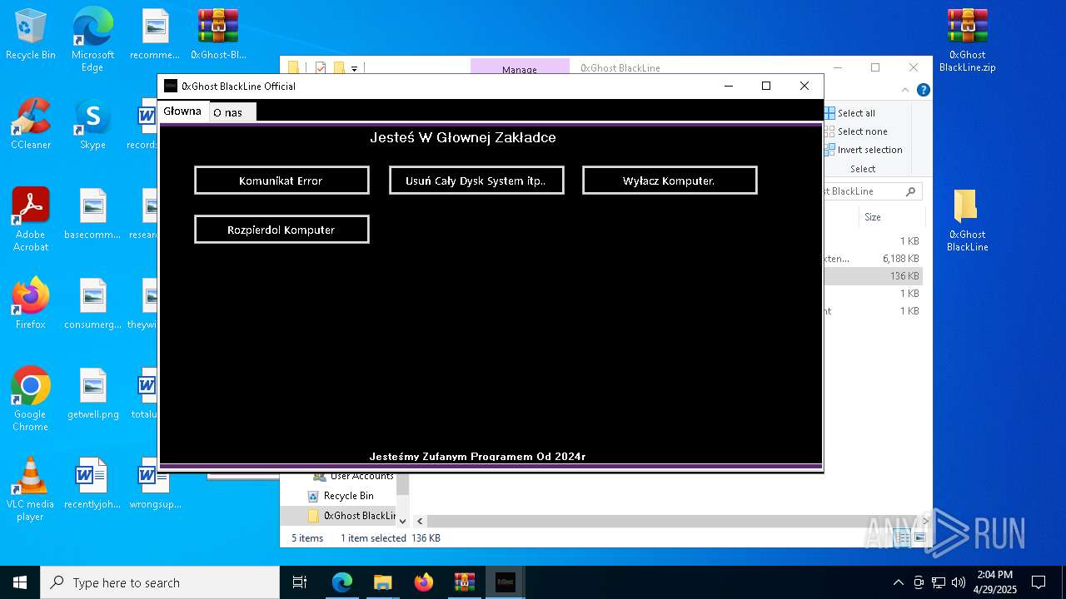Open Edge from taskbar
This screenshot has width=1066, height=599.
[x=342, y=582]
